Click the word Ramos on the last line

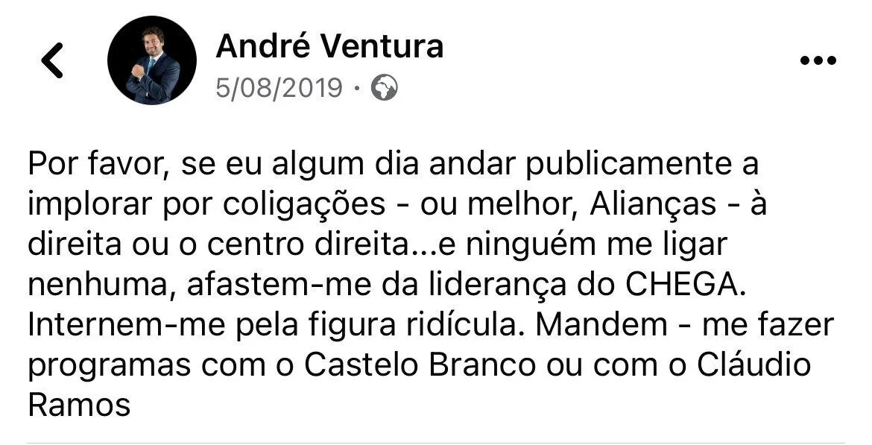click(x=79, y=406)
